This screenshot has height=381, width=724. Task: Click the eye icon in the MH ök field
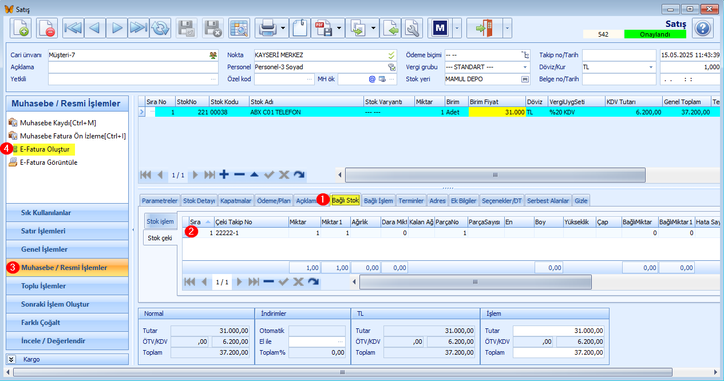click(382, 79)
